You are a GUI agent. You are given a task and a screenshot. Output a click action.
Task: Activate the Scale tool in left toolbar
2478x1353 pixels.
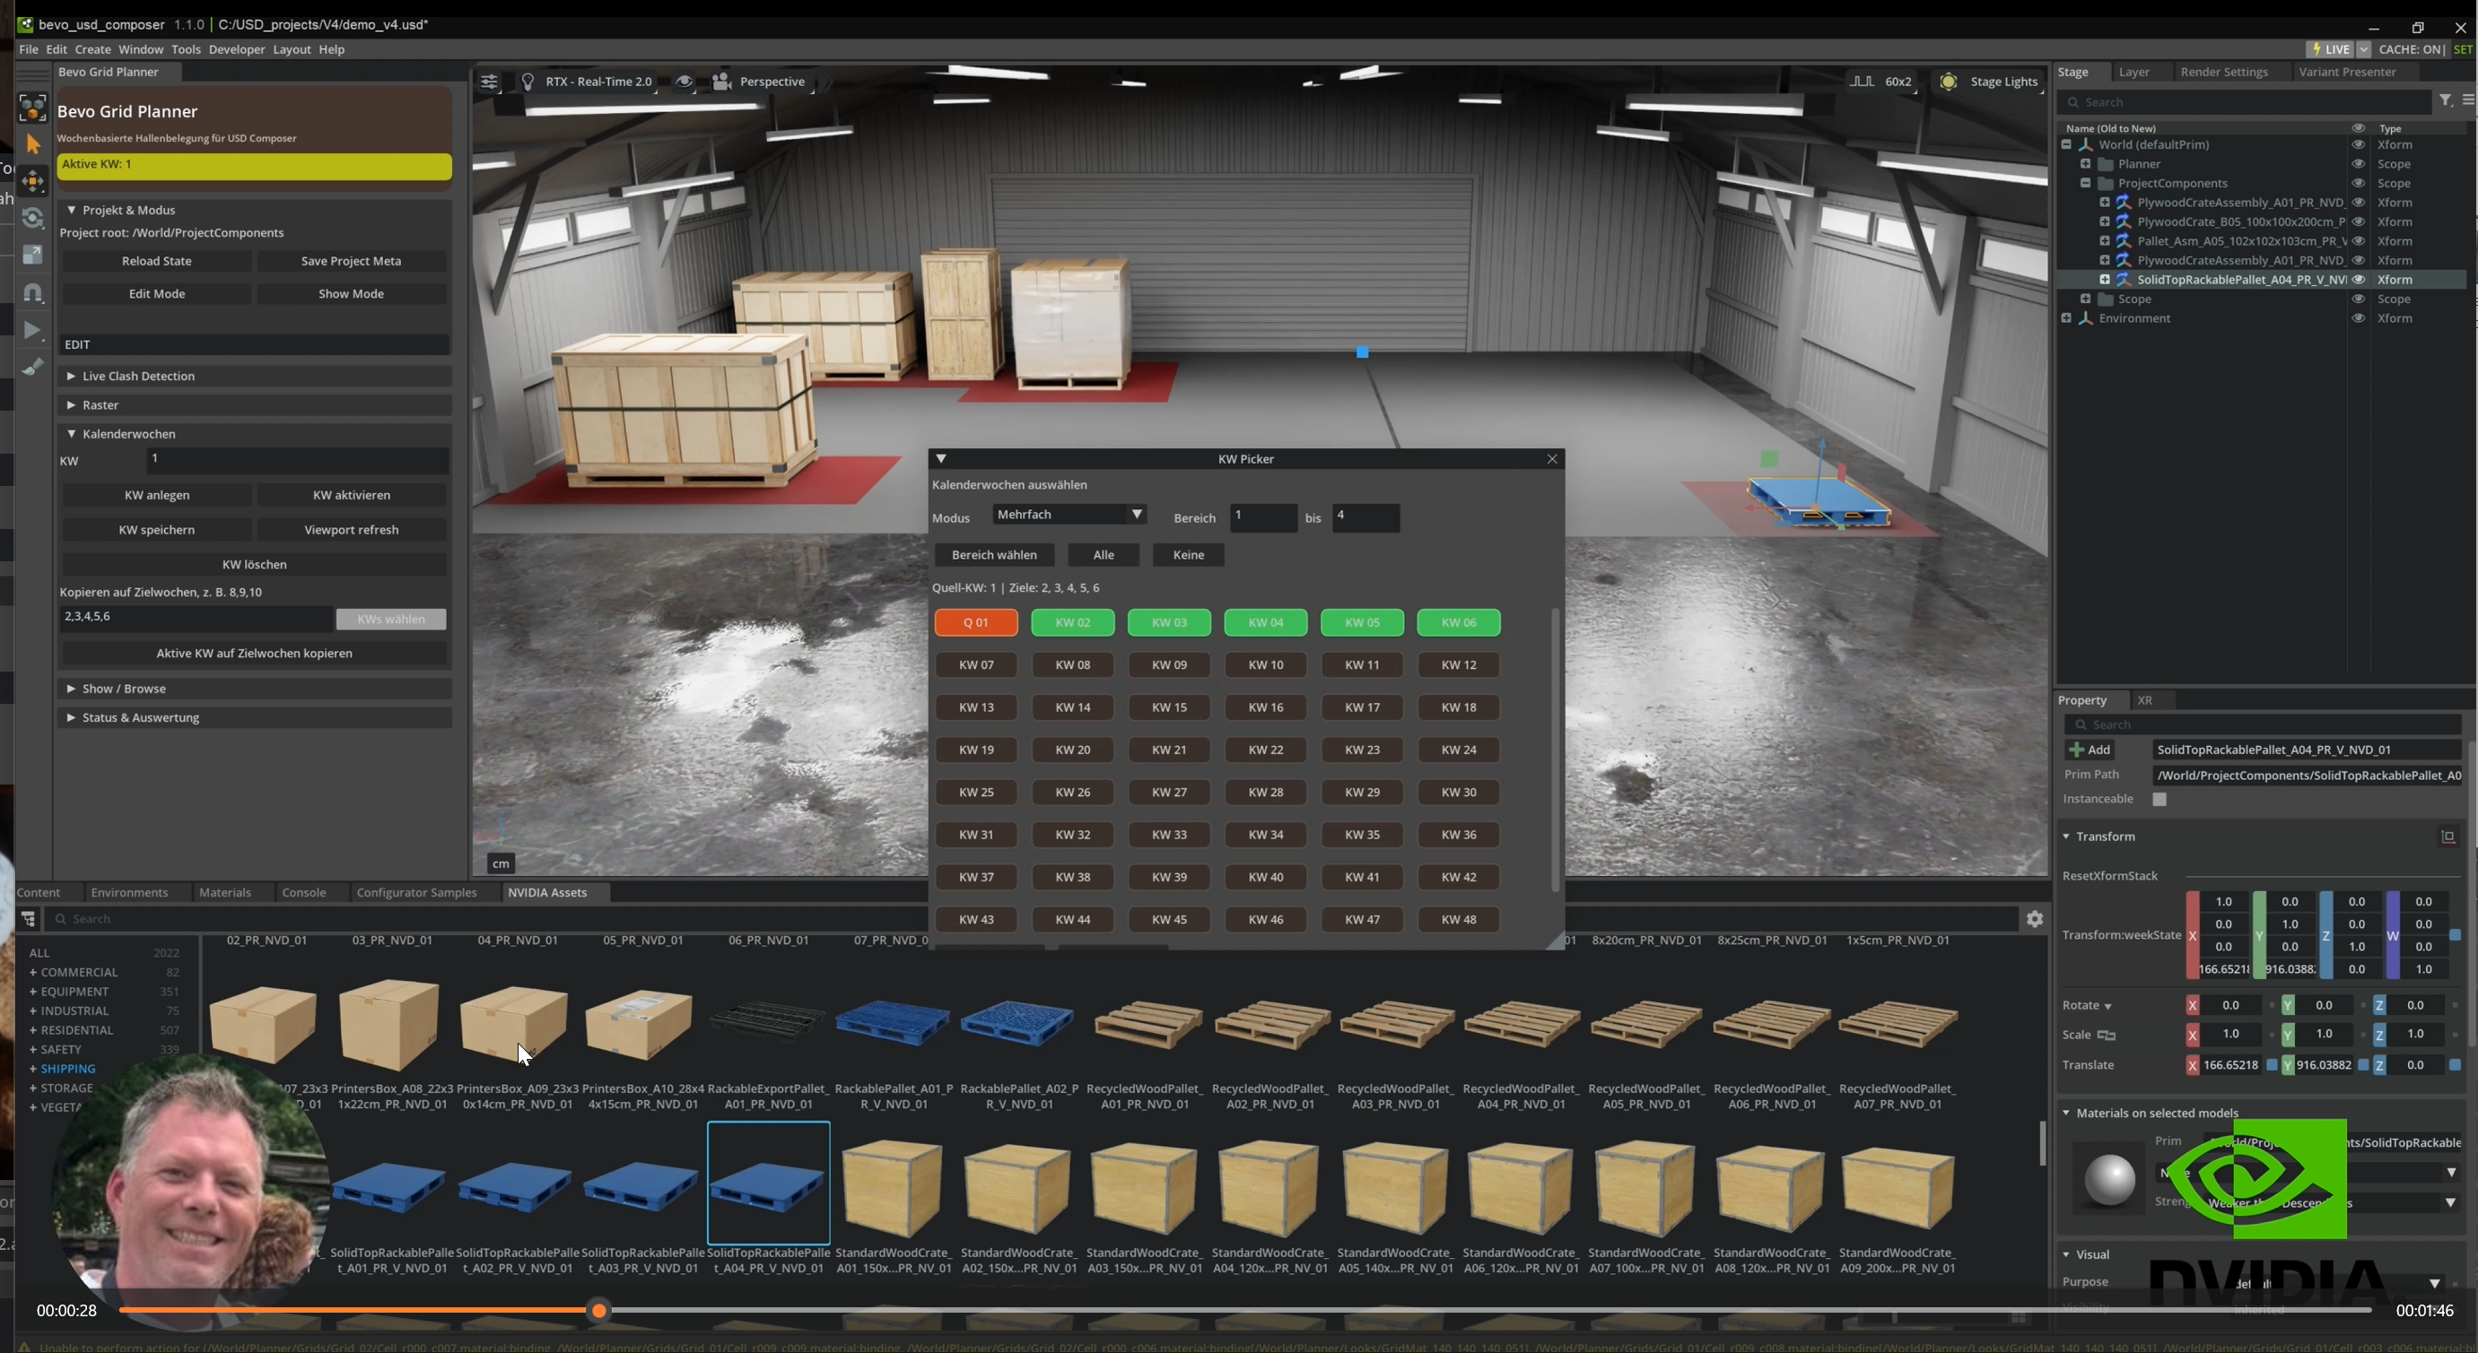[32, 255]
